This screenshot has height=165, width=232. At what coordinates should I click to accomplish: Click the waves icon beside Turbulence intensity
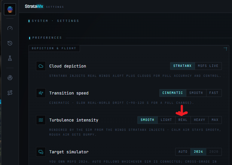click(41, 120)
